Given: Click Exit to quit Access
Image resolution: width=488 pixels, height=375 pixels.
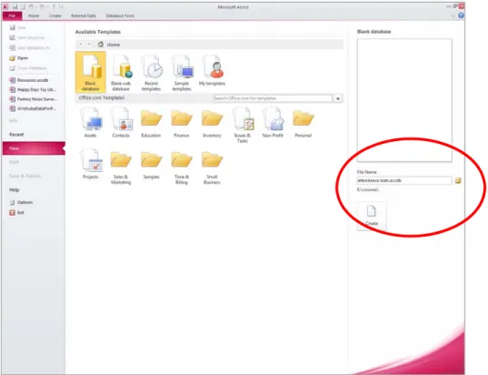Looking at the screenshot, I should [x=16, y=213].
